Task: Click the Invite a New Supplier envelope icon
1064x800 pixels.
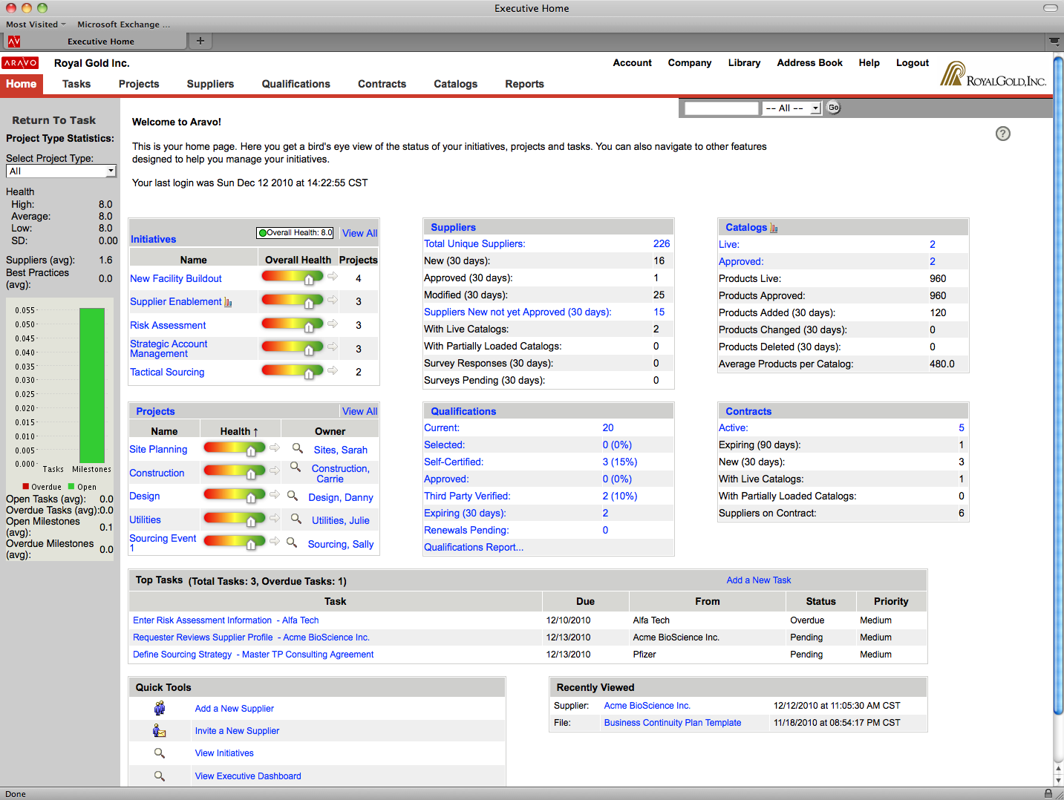Action: pos(160,730)
